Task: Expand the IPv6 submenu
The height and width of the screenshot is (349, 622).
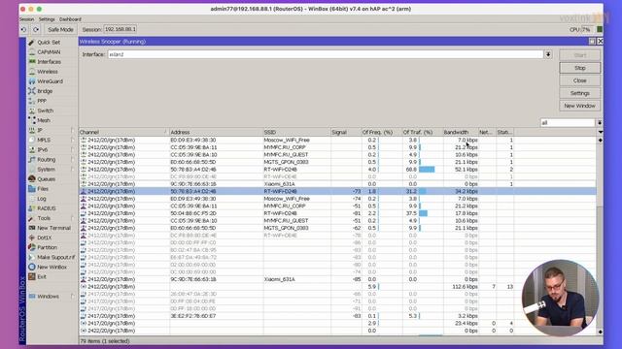Action: 72,149
